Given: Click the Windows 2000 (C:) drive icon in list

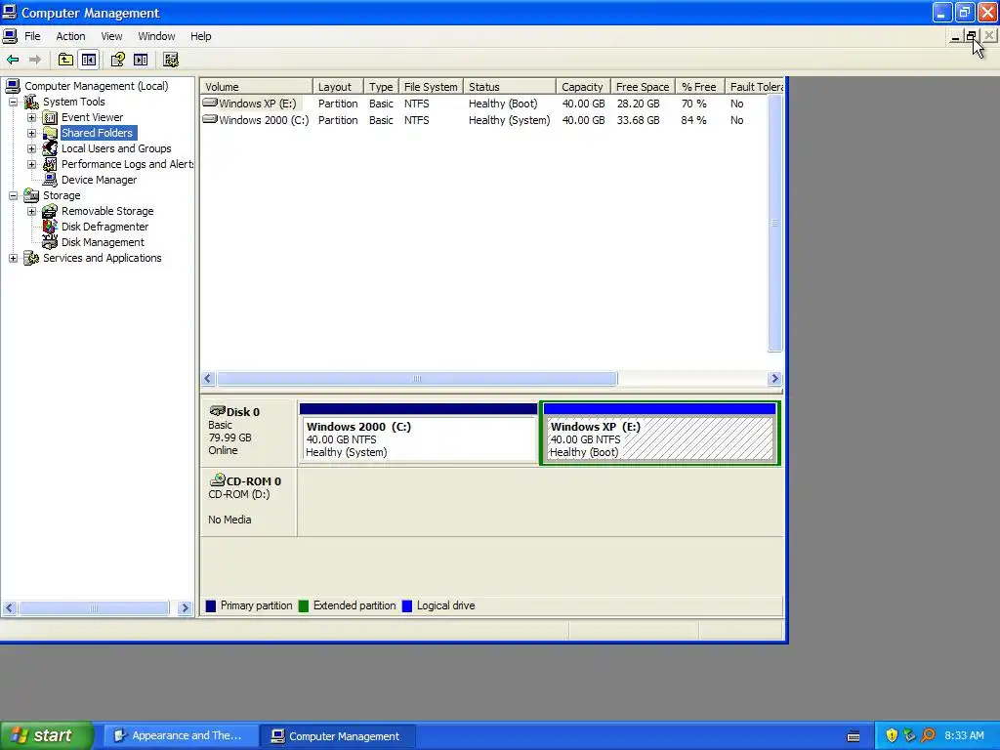Looking at the screenshot, I should (x=210, y=118).
